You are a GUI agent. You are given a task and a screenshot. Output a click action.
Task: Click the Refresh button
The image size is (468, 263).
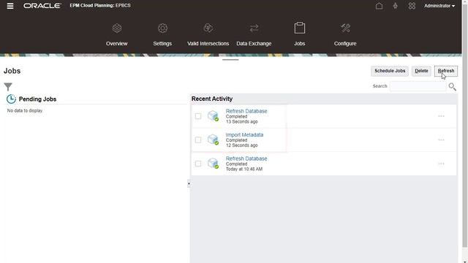(x=446, y=71)
